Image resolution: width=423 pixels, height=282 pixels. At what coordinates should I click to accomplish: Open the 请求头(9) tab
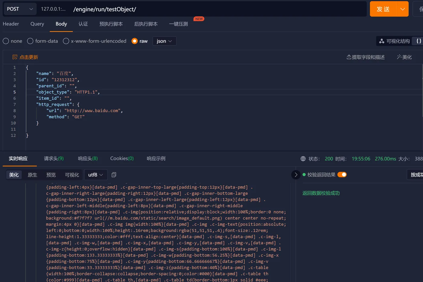[54, 159]
